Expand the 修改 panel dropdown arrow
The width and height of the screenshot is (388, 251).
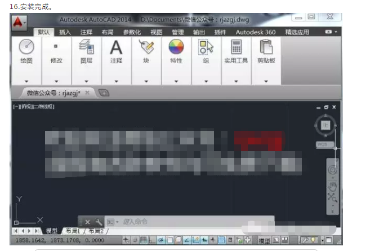coord(56,81)
